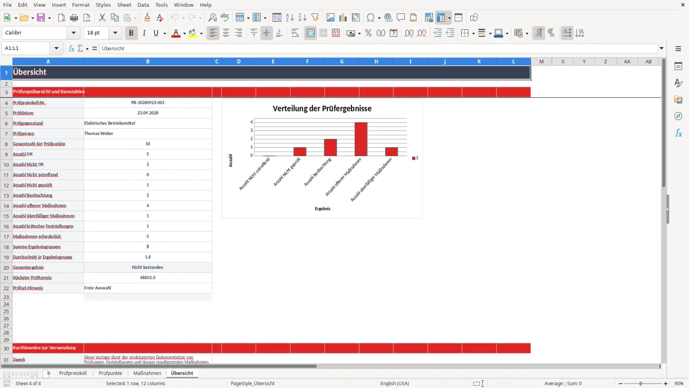Align text to the right
689x388 pixels.
coord(239,33)
